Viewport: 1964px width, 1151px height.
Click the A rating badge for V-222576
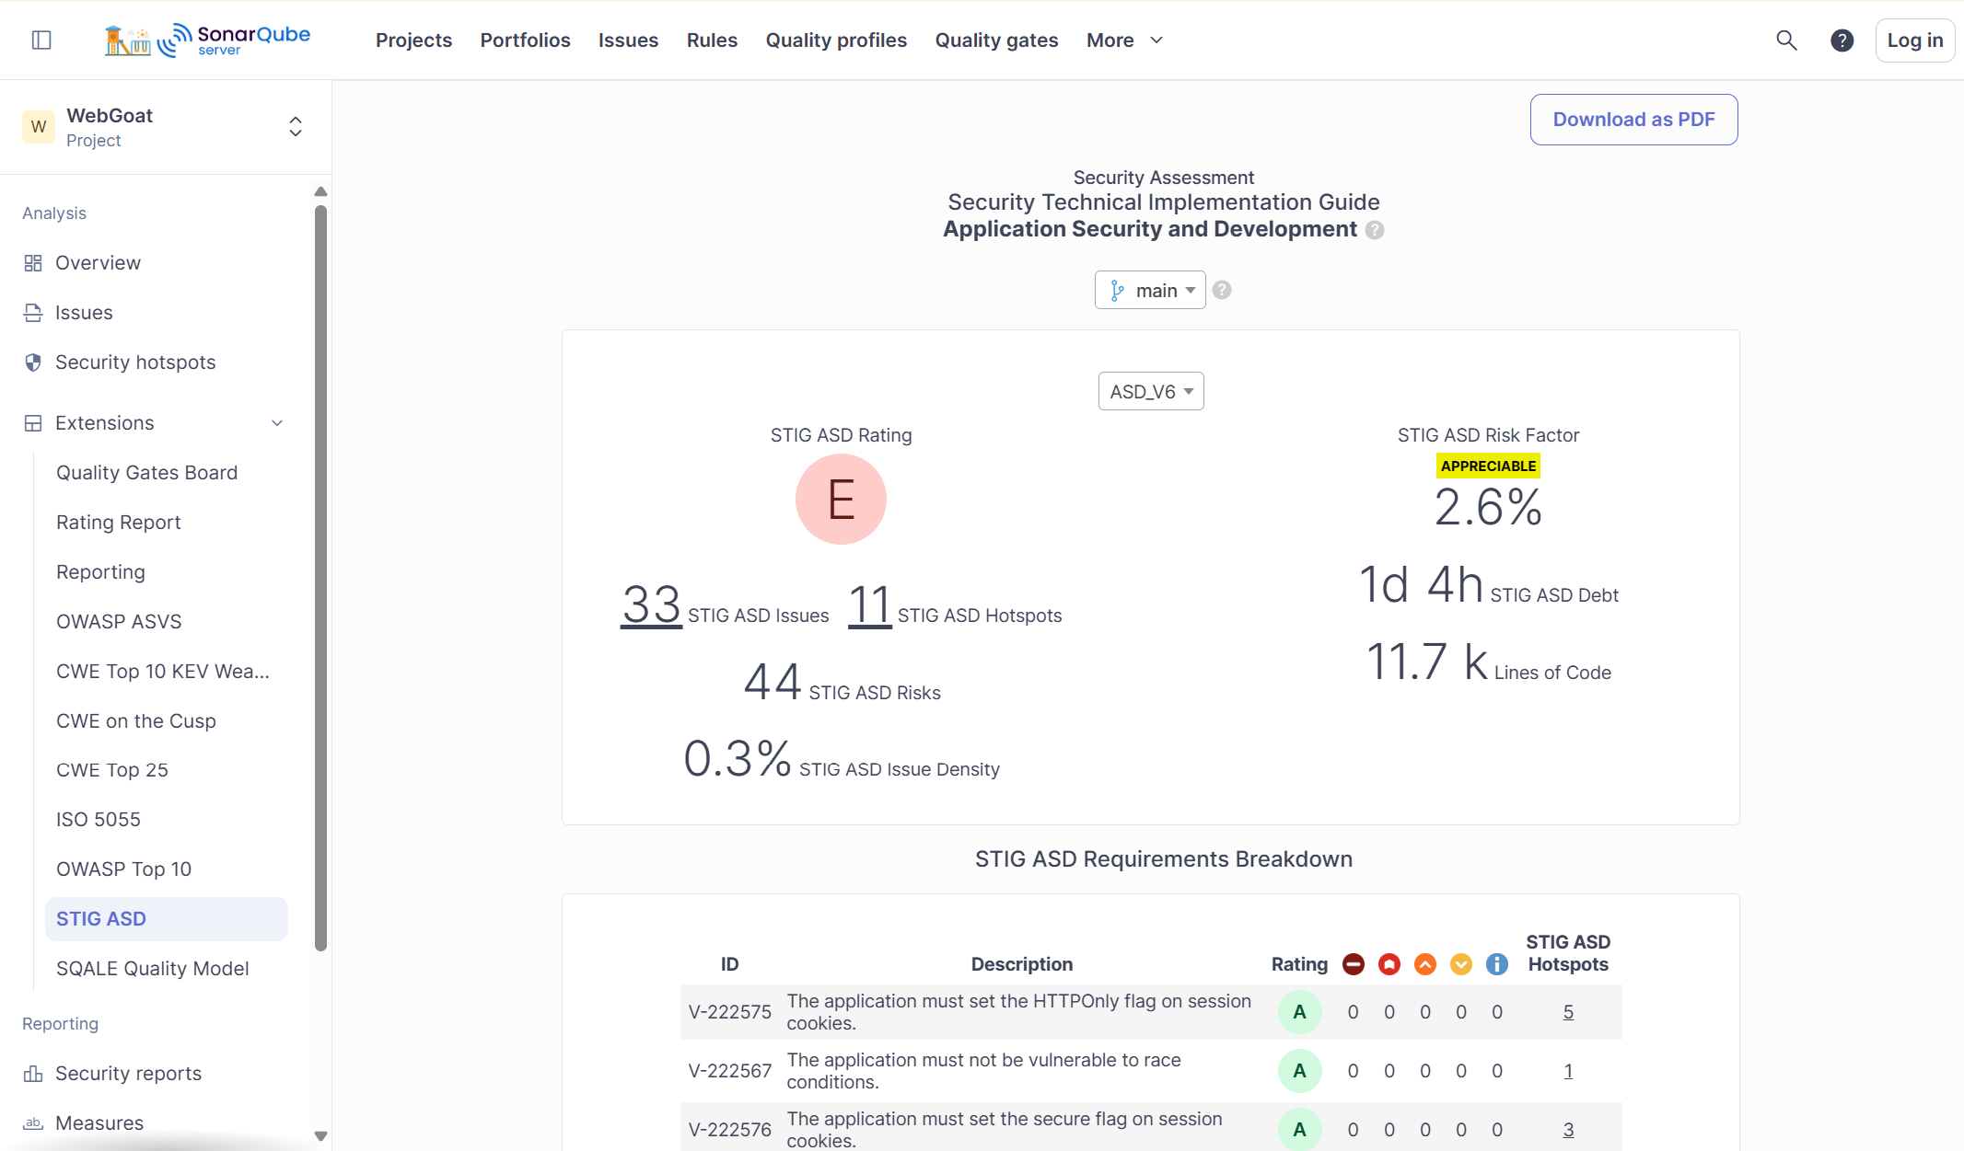click(x=1299, y=1130)
